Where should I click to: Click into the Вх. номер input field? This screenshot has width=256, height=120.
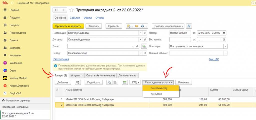click(180, 39)
